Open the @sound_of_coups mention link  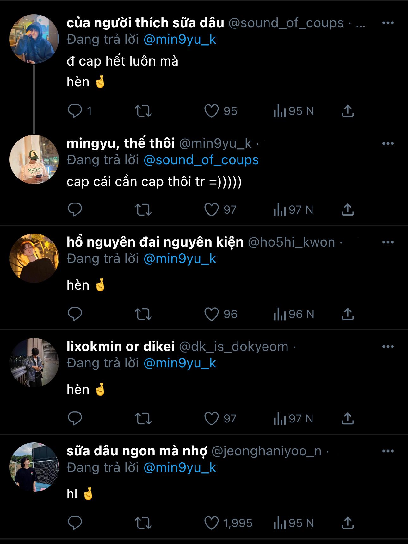click(201, 160)
